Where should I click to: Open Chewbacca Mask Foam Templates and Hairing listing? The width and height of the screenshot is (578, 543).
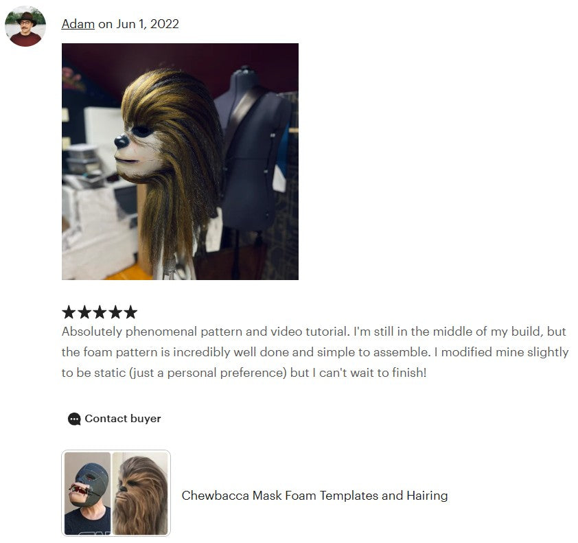tap(314, 495)
